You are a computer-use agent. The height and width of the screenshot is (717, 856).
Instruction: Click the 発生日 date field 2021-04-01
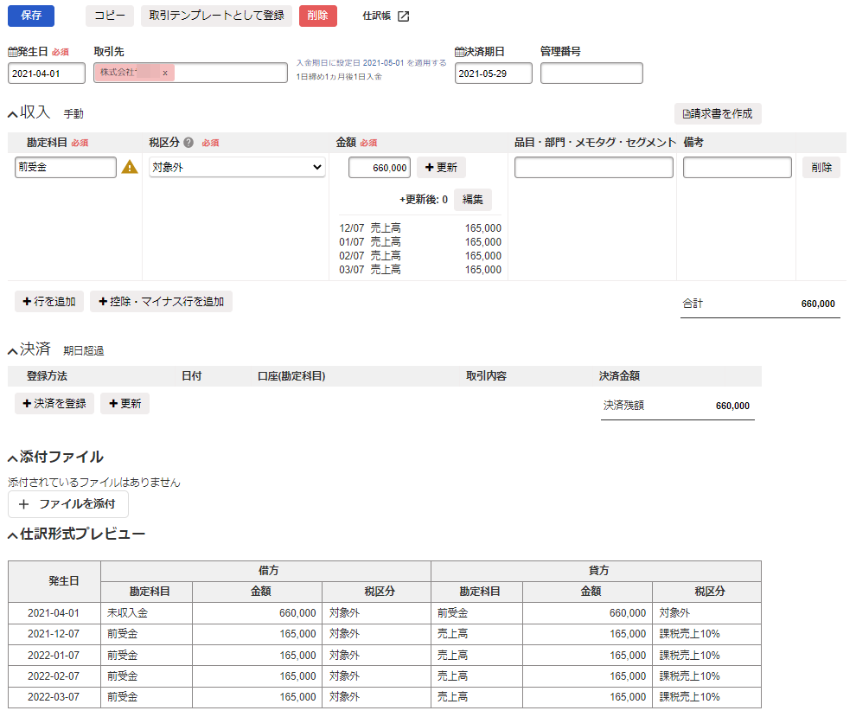47,74
